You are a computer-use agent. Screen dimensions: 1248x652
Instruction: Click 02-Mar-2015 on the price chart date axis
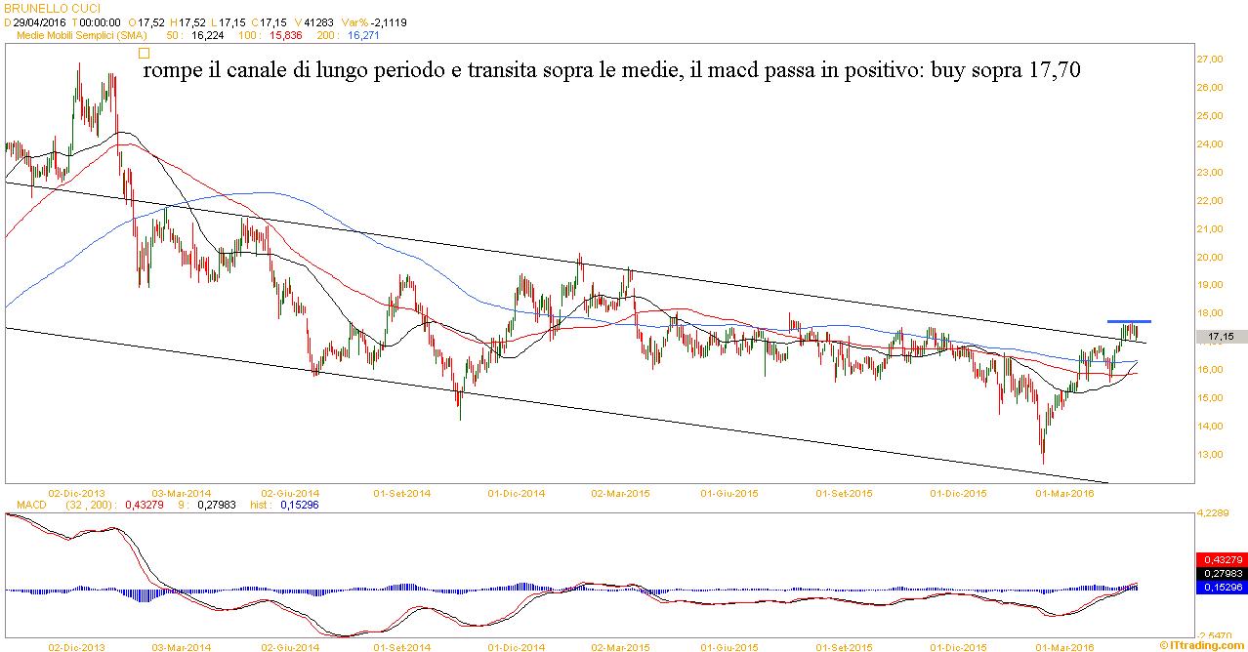coord(622,493)
